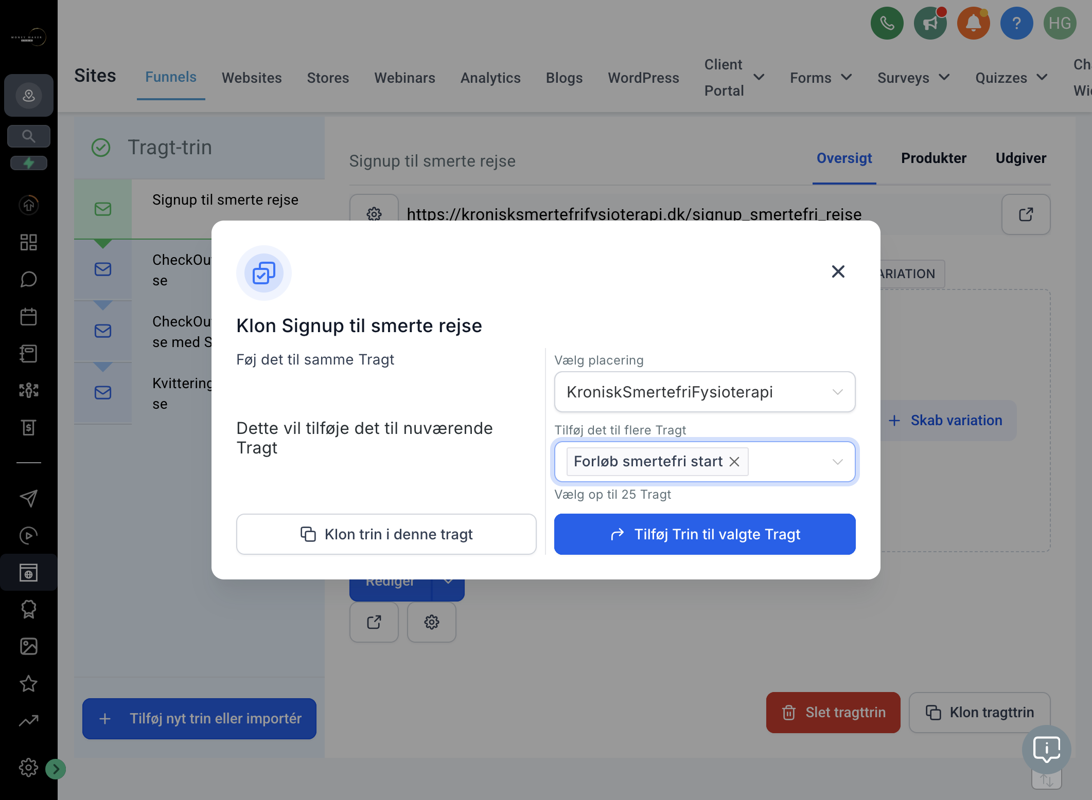Screen dimensions: 1092x800
Task: Click the URL settings gear icon
Action: point(374,213)
